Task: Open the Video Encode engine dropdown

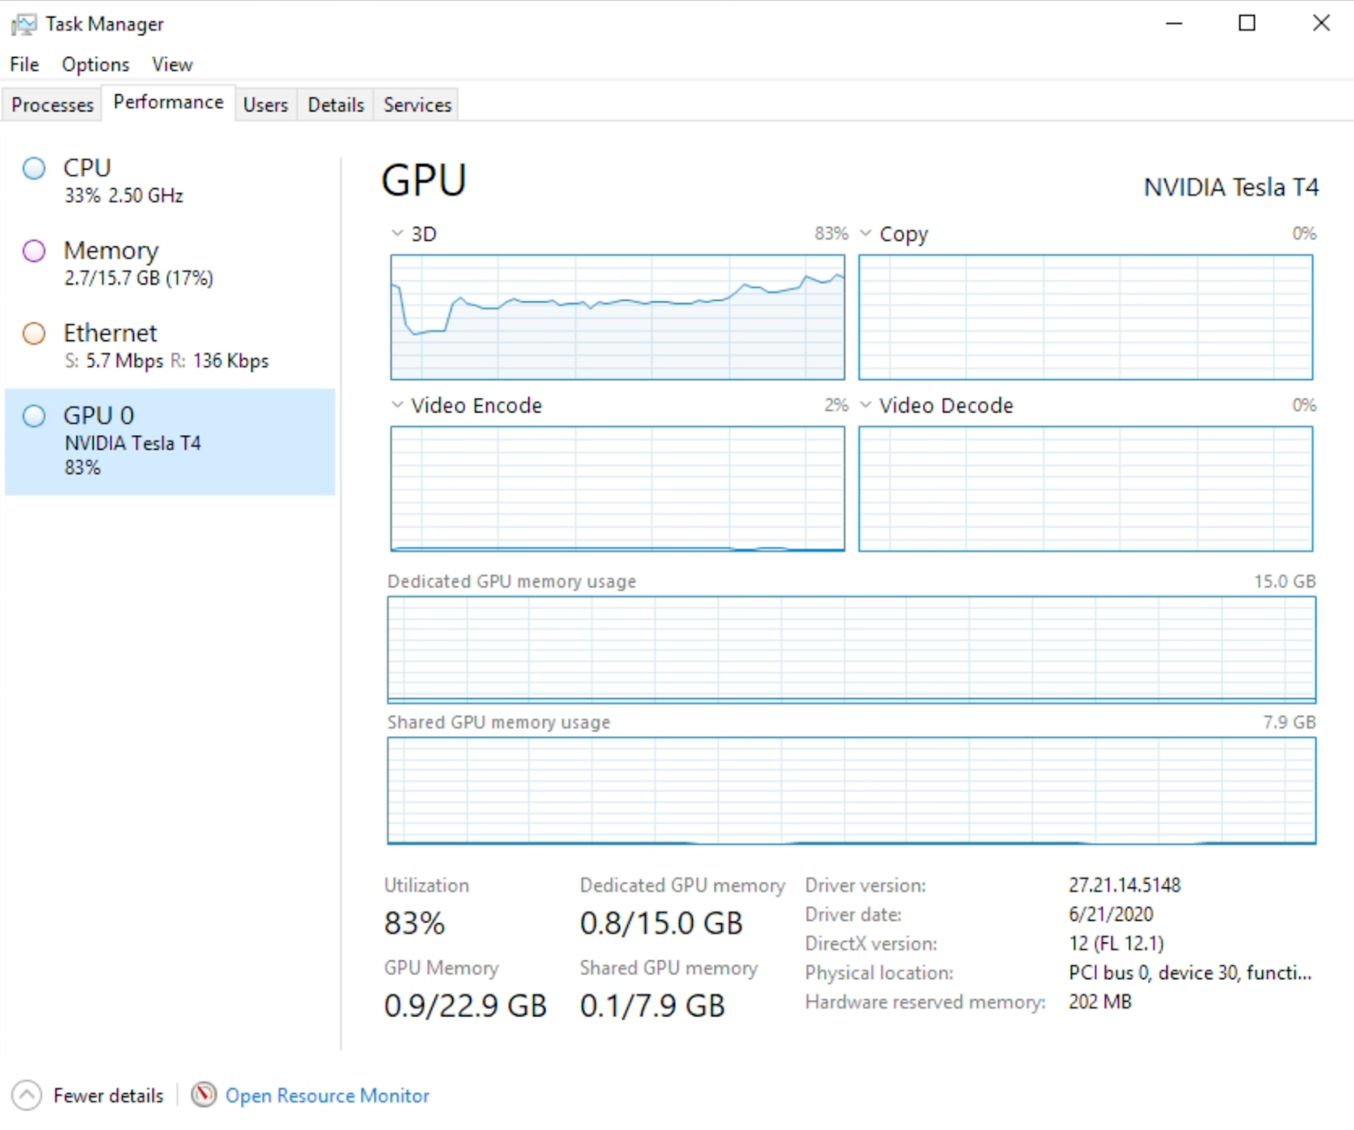Action: pyautogui.click(x=397, y=405)
